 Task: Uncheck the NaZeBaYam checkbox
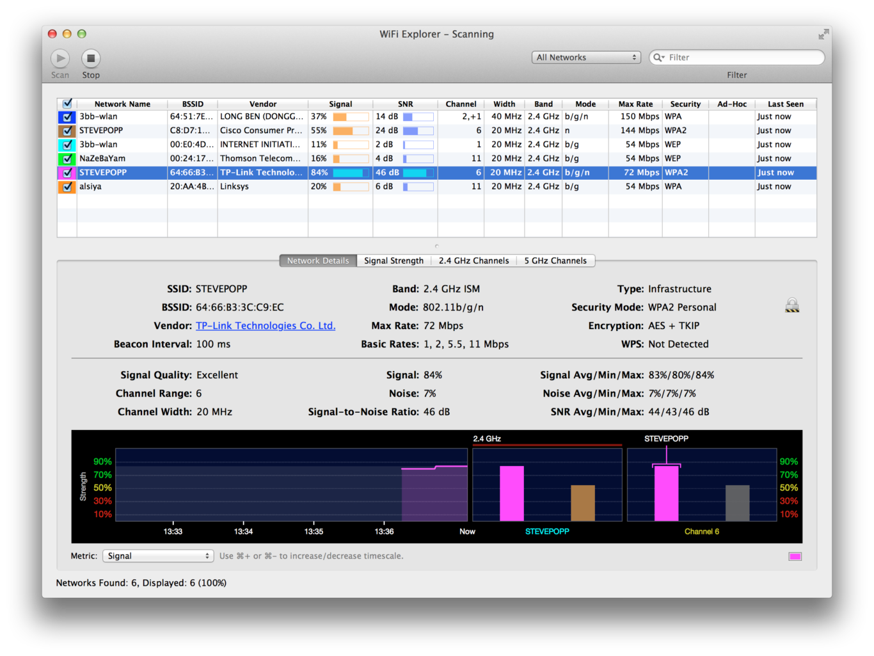click(x=67, y=159)
